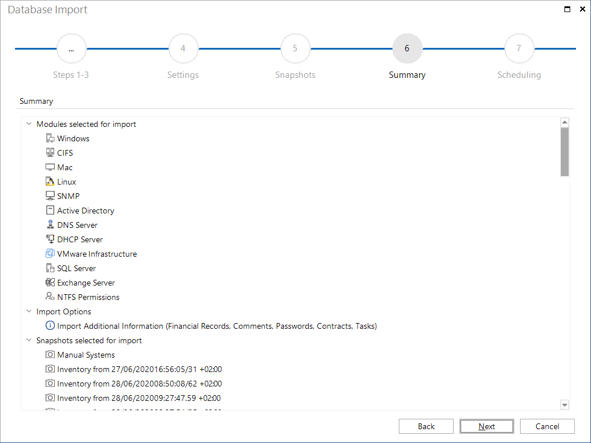
Task: Click the summary list scrollbar thumb
Action: [x=564, y=152]
